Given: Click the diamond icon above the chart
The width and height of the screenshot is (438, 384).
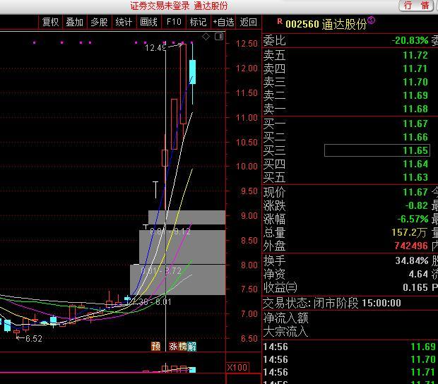Looking at the screenshot, I should point(206,37).
